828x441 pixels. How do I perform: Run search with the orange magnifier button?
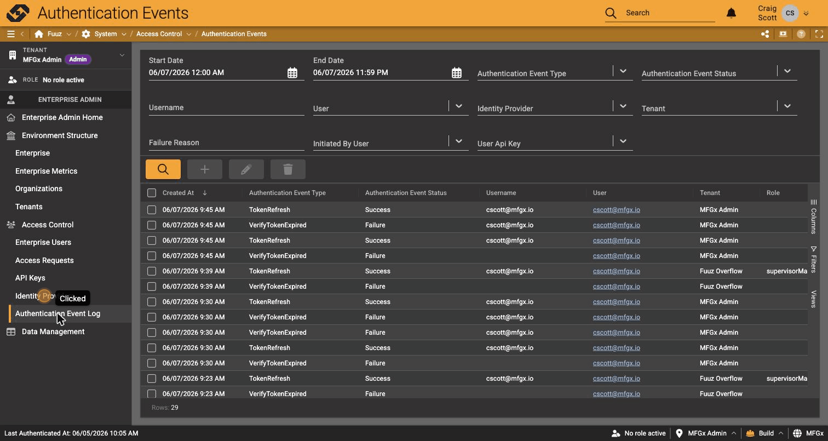click(x=163, y=169)
